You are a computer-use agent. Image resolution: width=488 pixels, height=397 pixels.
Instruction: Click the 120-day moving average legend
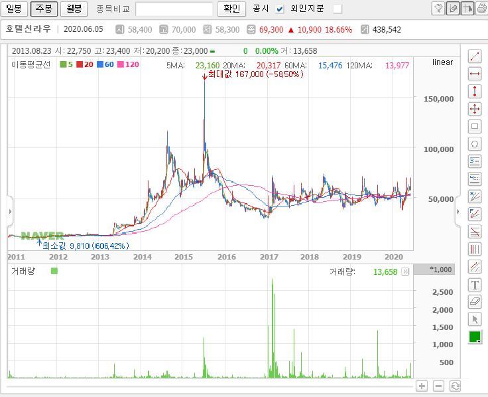(128, 64)
